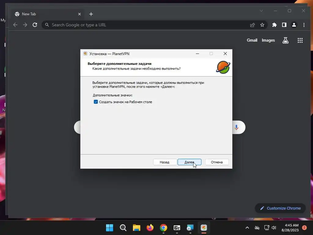This screenshot has height=235, width=313.
Task: Open Windows taskbar search
Action: [x=123, y=228]
